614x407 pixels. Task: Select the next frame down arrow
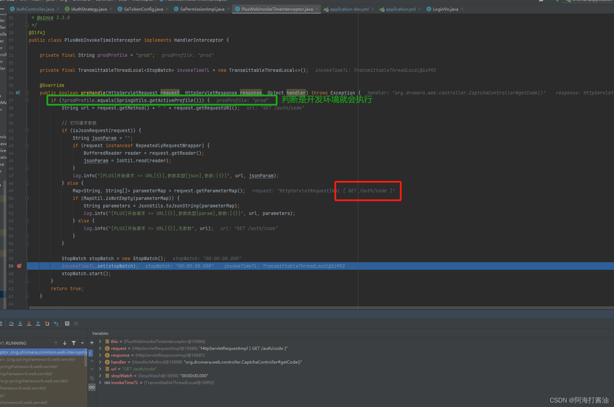65,343
